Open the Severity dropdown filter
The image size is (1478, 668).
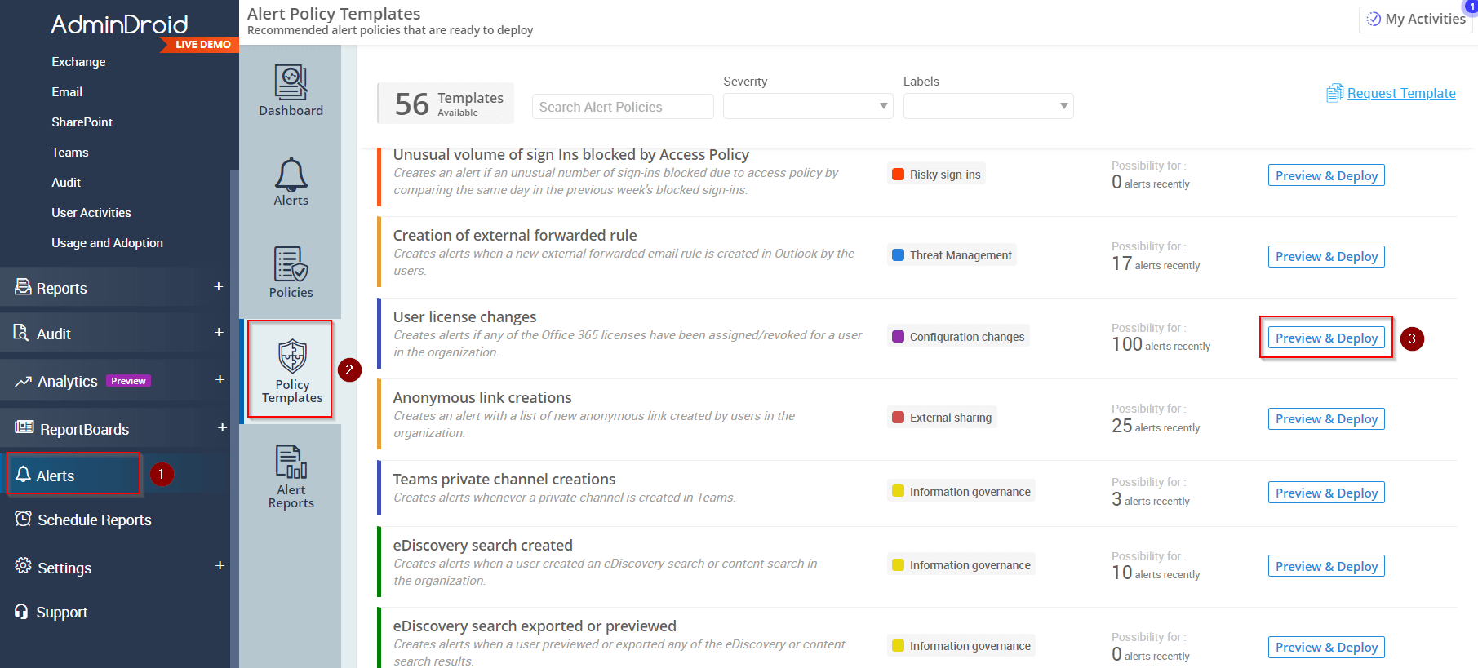click(807, 106)
